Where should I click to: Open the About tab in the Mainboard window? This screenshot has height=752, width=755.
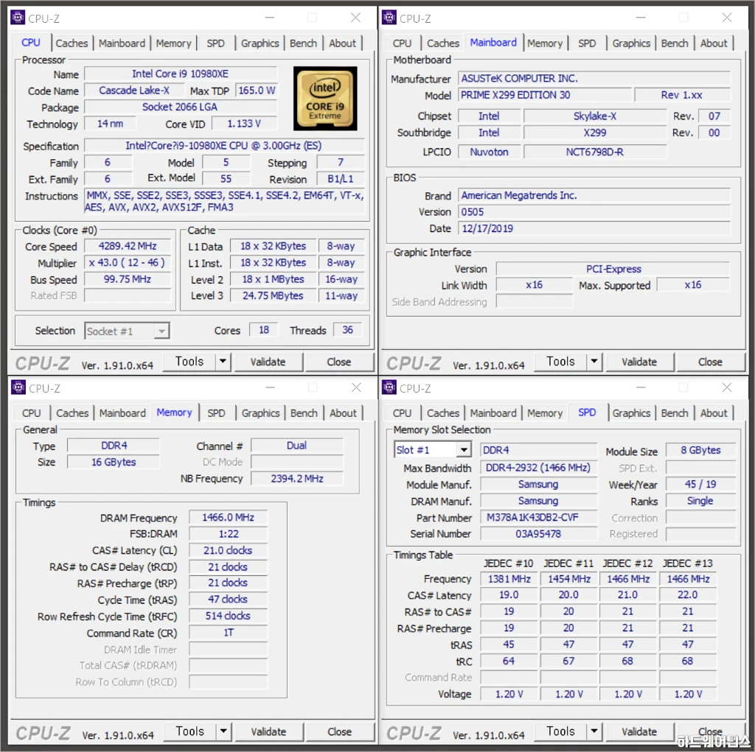click(x=714, y=43)
